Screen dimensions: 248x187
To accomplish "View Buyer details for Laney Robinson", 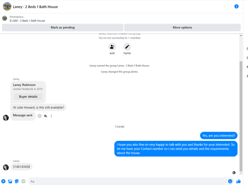I will click(28, 97).
